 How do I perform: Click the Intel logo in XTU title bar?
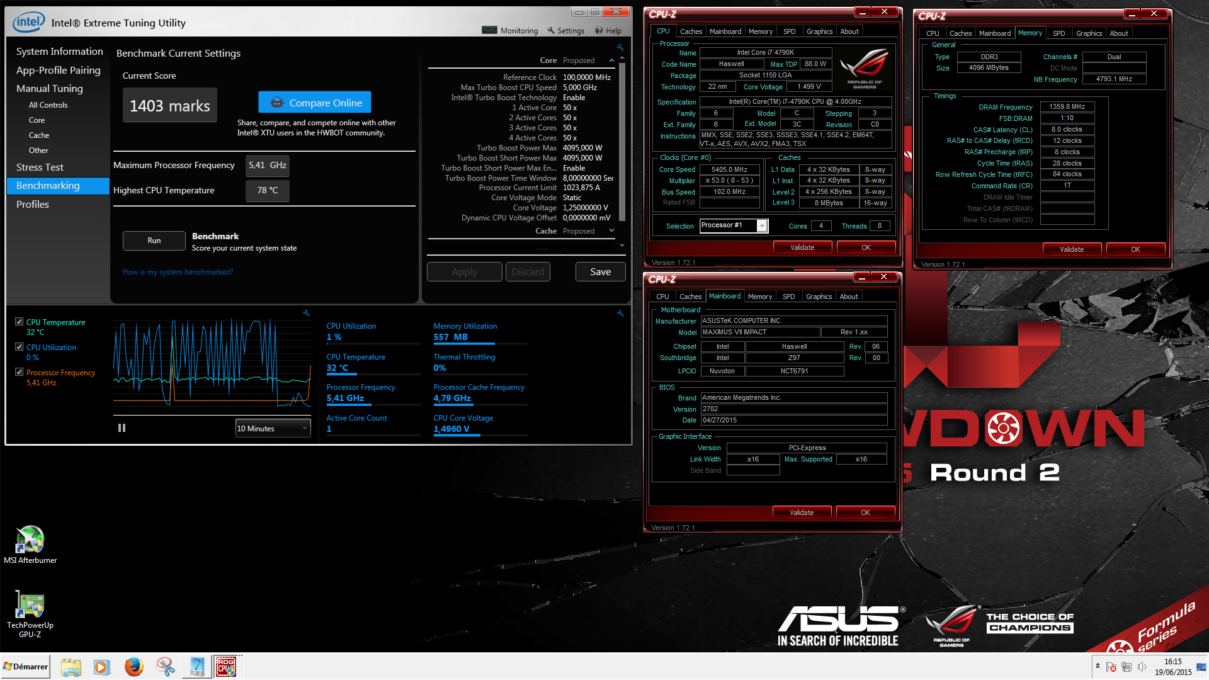click(x=28, y=22)
